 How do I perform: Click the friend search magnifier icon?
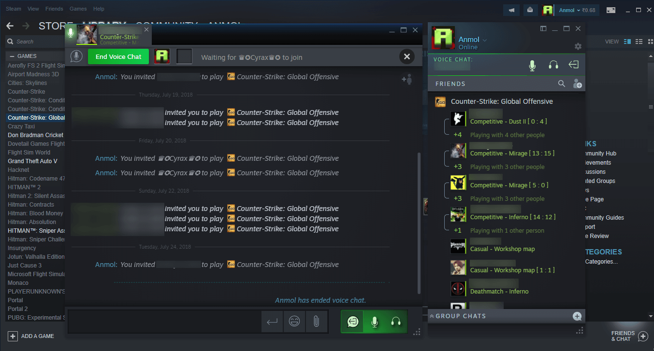(x=562, y=83)
